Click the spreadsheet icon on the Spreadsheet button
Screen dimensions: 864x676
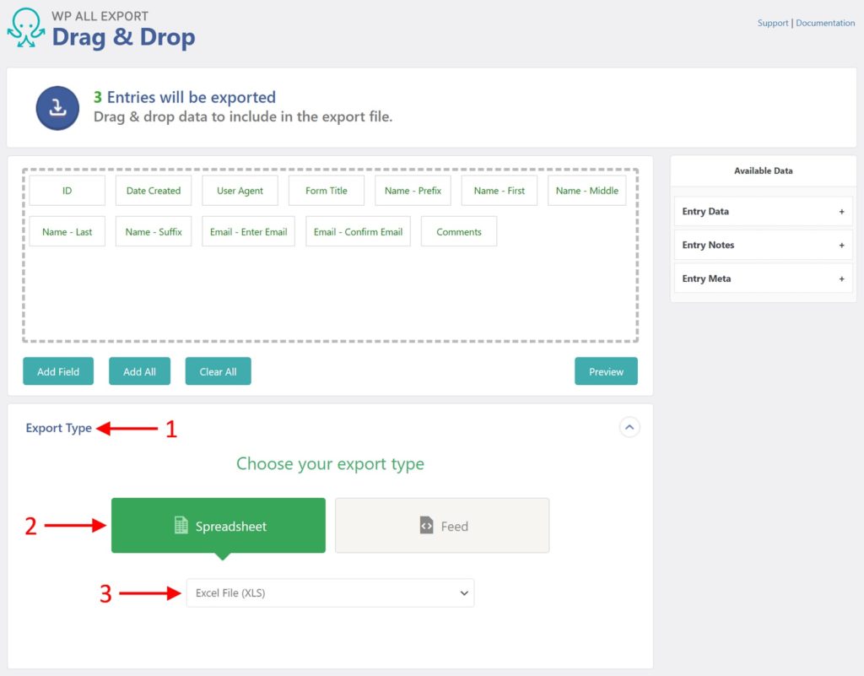pyautogui.click(x=181, y=525)
